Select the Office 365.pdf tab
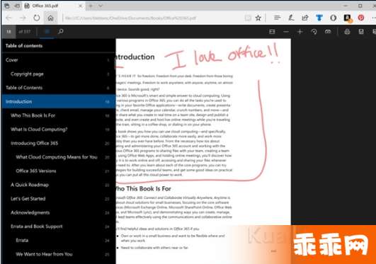Viewport: 376px width, 264px height. point(54,6)
